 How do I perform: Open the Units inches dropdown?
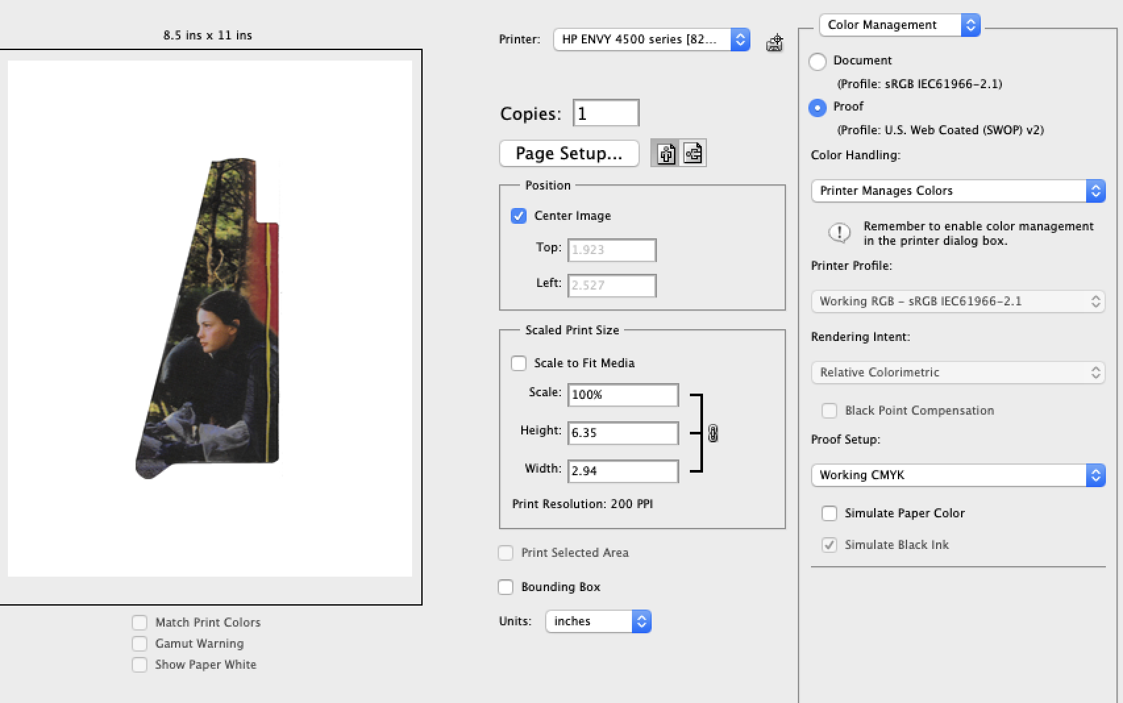[598, 621]
